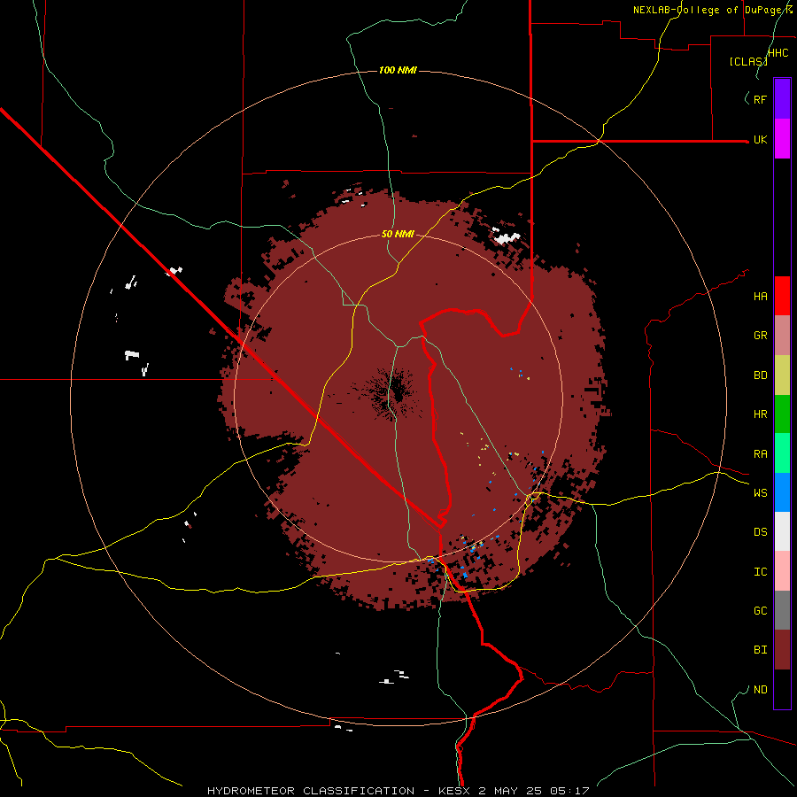
Task: Click the BI legend label
Action: (x=760, y=650)
